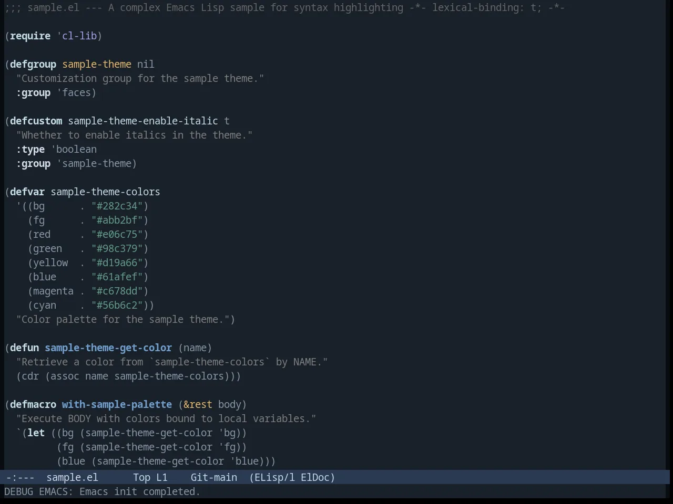
Task: Click Git-main in the mode line
Action: 213,477
